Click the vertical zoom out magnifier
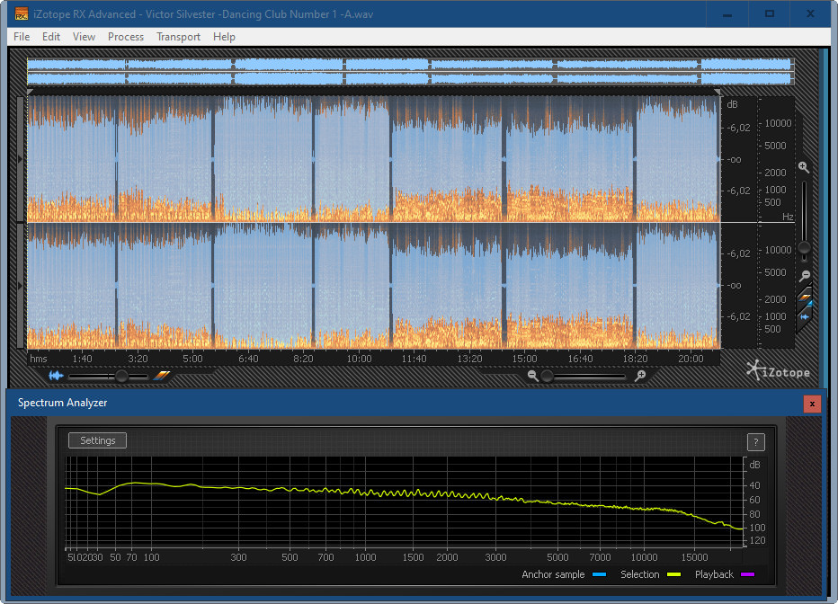This screenshot has width=838, height=604. click(x=805, y=276)
